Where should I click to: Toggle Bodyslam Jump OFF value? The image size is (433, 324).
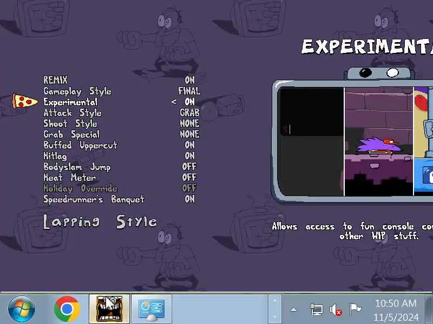(189, 166)
